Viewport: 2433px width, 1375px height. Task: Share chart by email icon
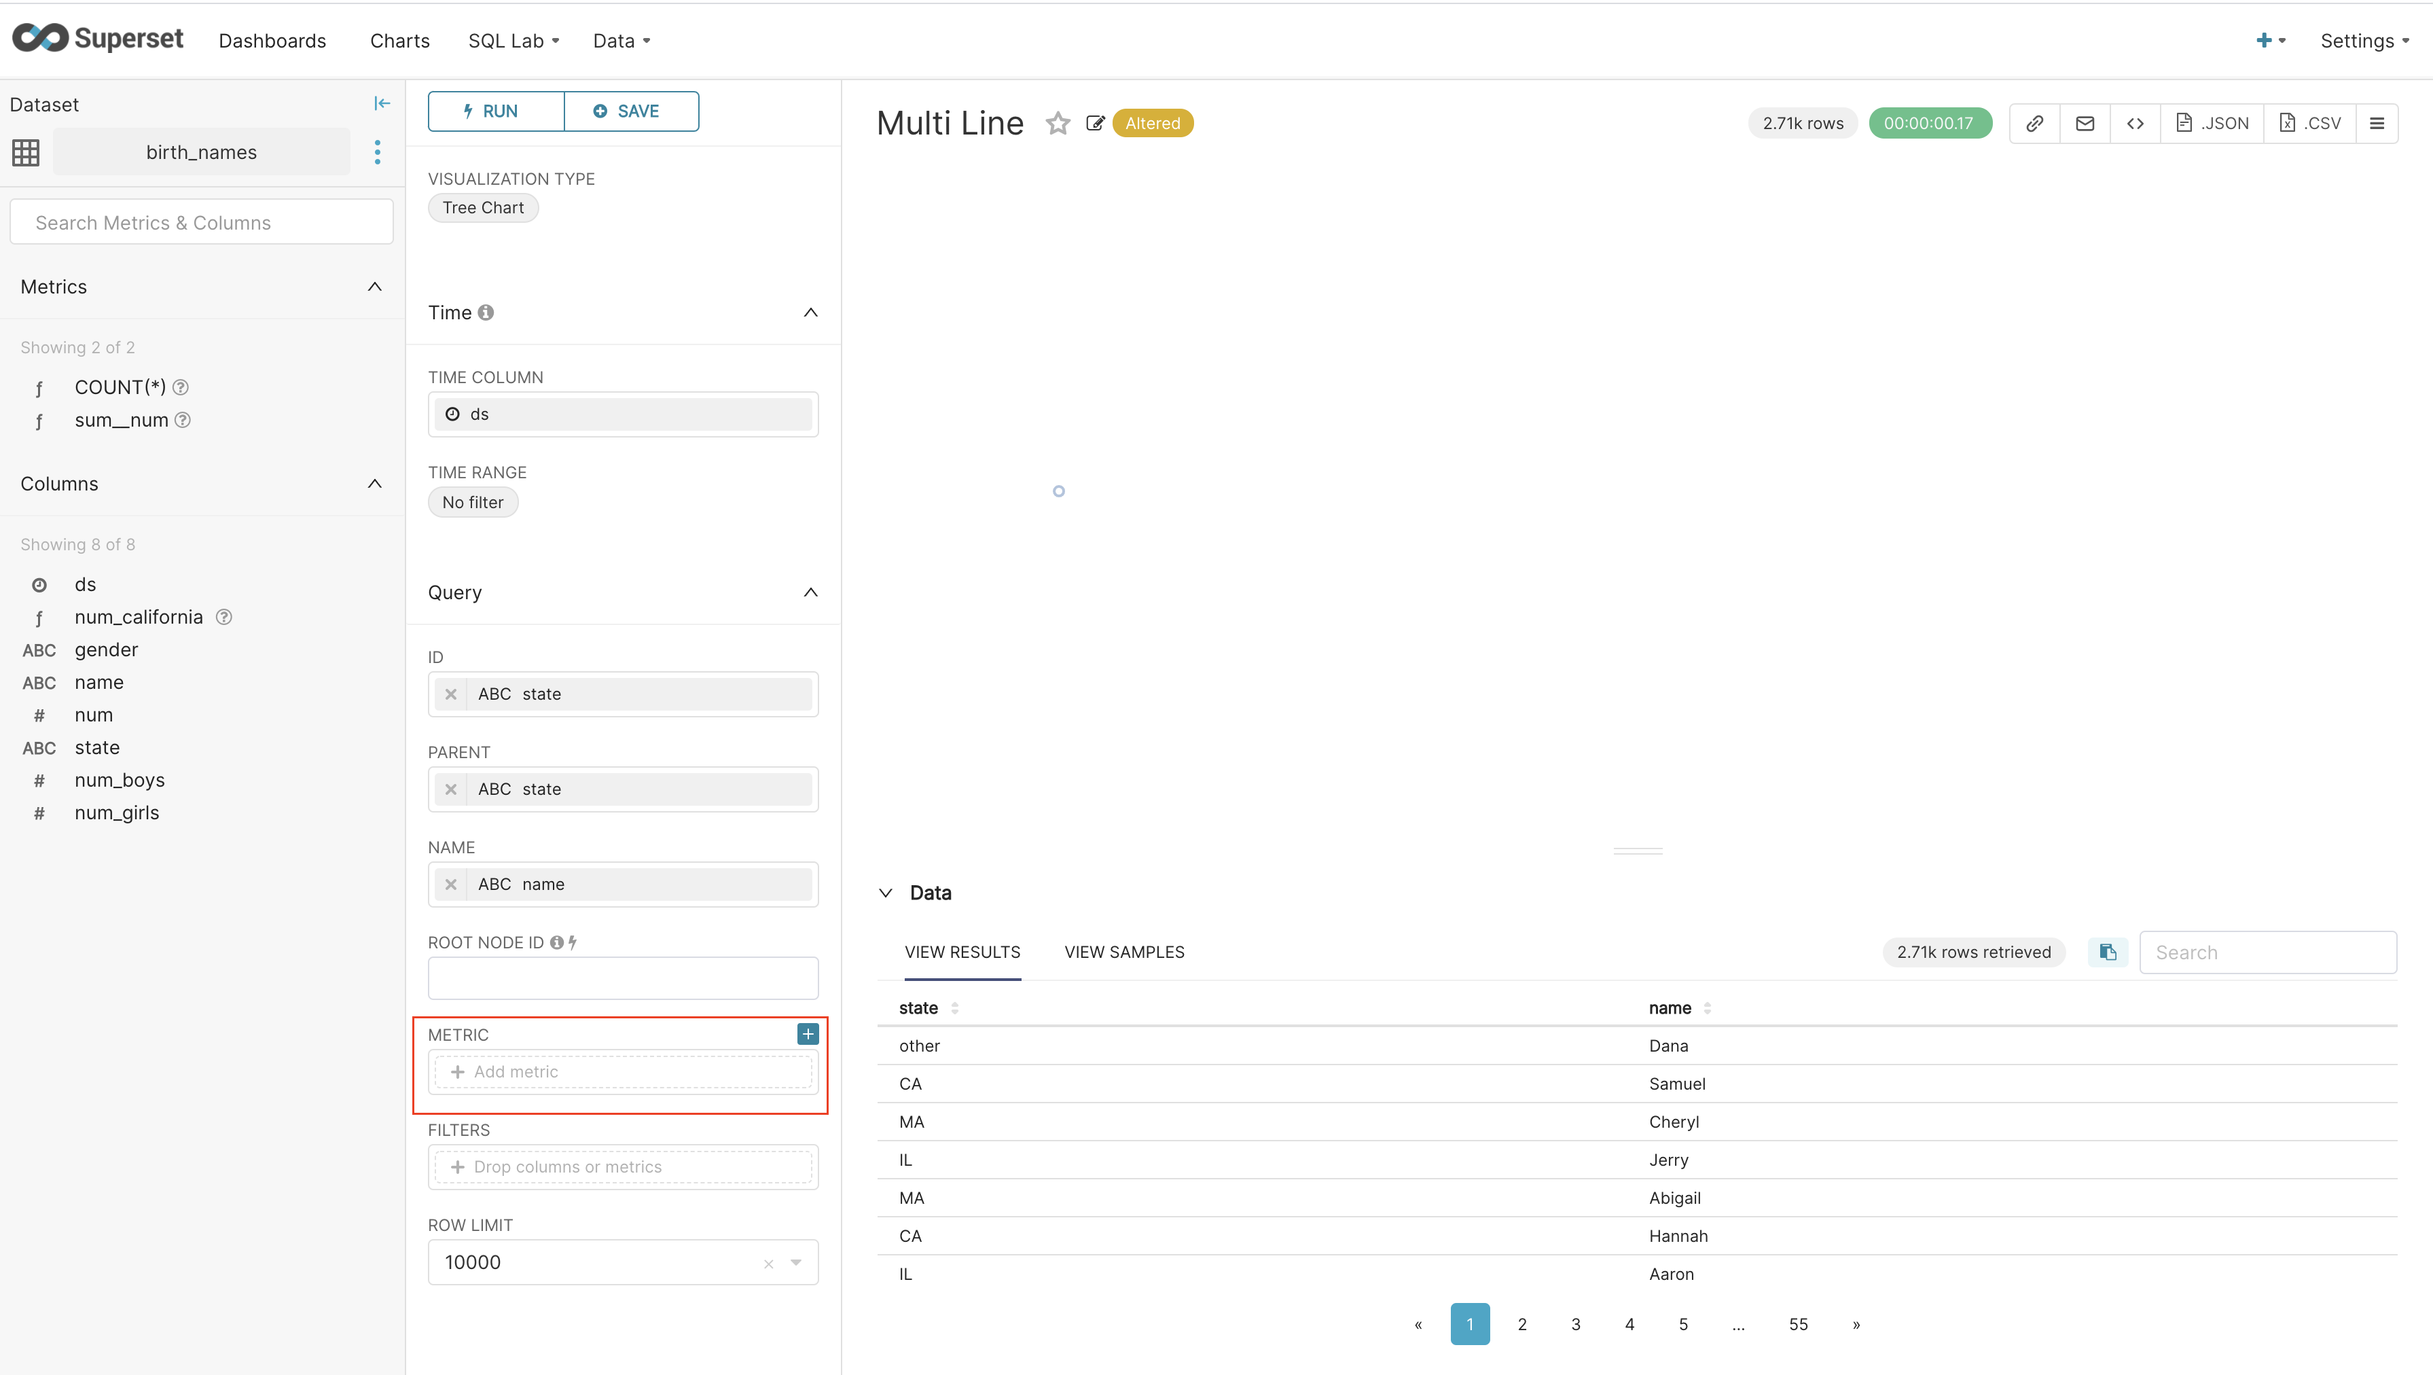tap(2085, 123)
